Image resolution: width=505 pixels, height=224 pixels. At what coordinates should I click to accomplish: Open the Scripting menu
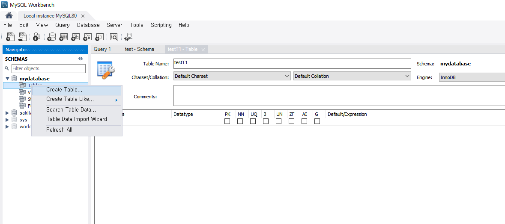coord(161,25)
